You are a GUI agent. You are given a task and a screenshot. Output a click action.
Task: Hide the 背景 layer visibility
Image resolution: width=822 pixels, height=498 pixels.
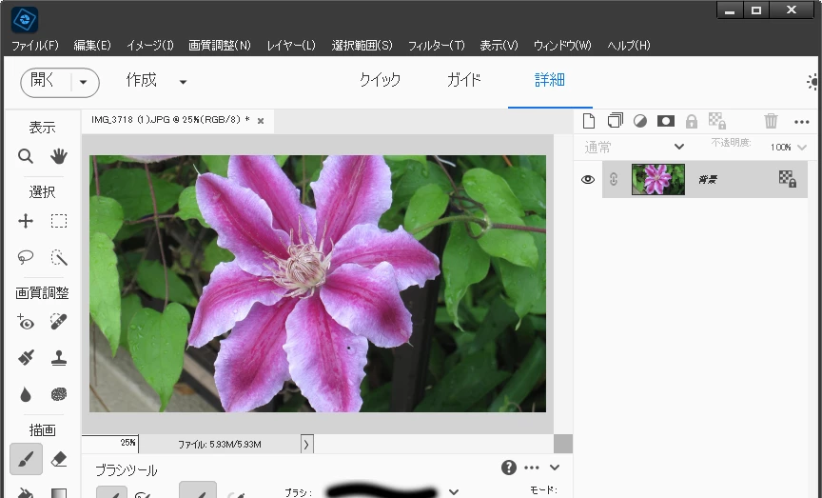pos(588,179)
